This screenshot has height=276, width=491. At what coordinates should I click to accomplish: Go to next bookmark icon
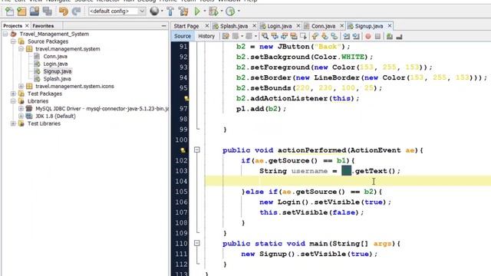pyautogui.click(x=325, y=36)
